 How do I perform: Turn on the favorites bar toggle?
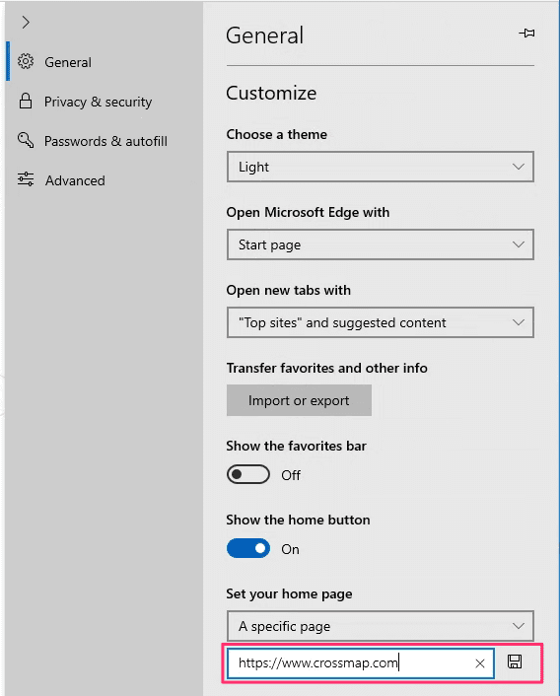248,474
